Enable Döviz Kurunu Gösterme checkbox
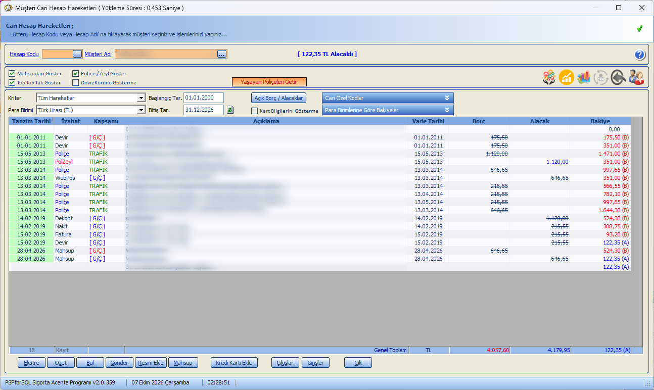Image resolution: width=654 pixels, height=390 pixels. pos(76,83)
